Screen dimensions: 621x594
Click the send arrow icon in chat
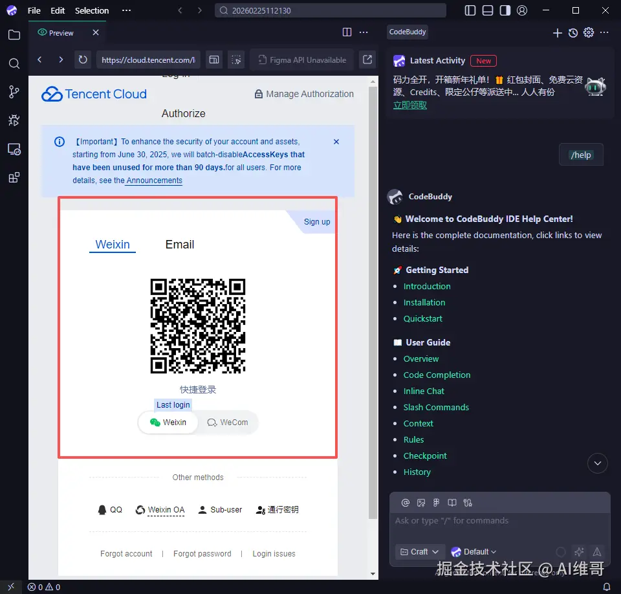coord(597,551)
